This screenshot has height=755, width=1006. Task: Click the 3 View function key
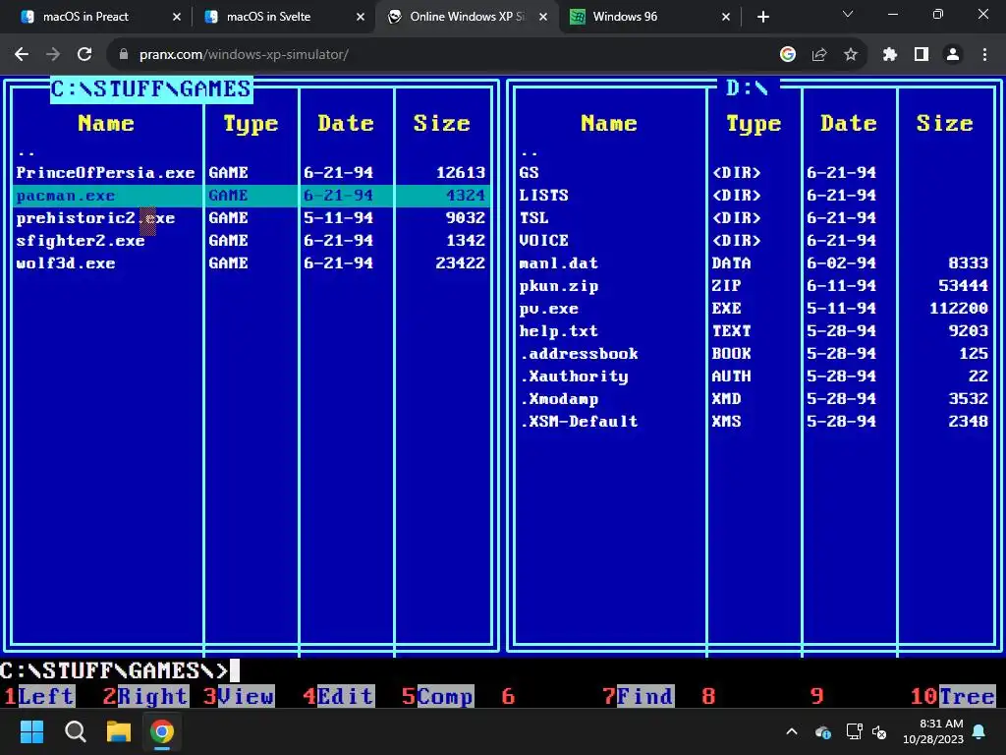[x=240, y=696]
